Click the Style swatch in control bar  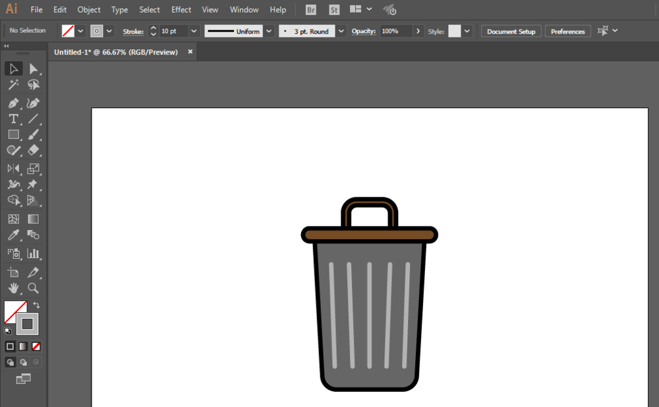(x=454, y=31)
